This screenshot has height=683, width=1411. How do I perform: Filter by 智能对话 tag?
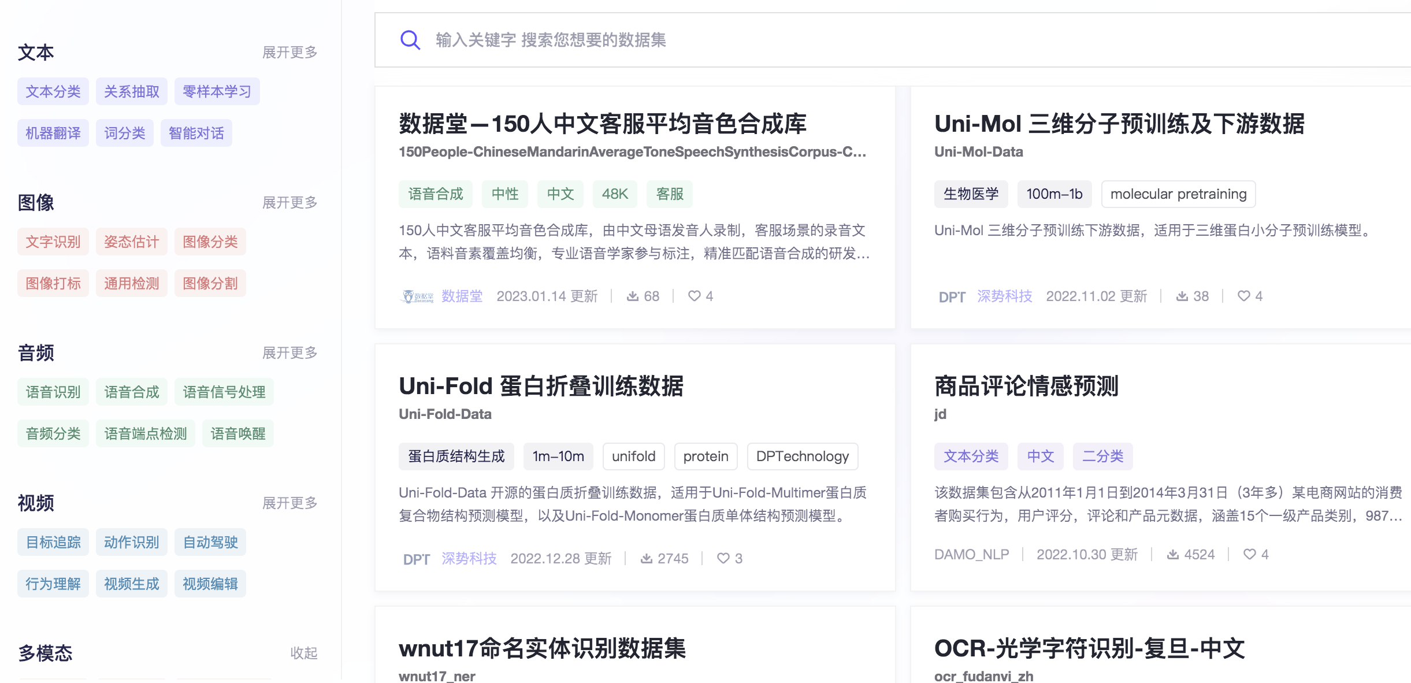[196, 133]
